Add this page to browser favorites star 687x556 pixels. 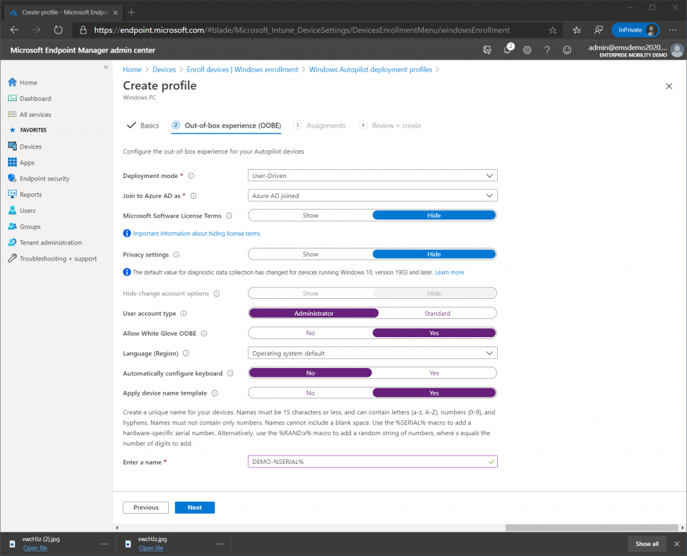pyautogui.click(x=553, y=30)
